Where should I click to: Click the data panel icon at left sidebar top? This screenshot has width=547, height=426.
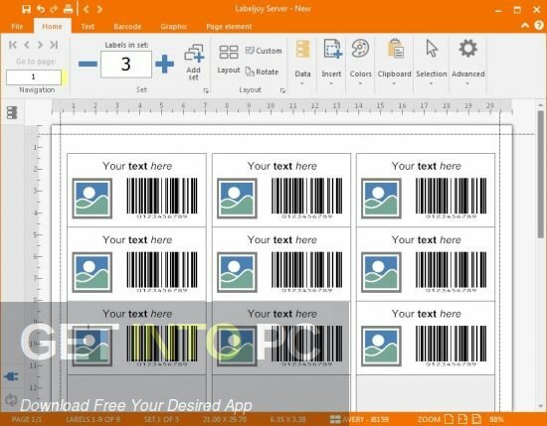click(12, 112)
